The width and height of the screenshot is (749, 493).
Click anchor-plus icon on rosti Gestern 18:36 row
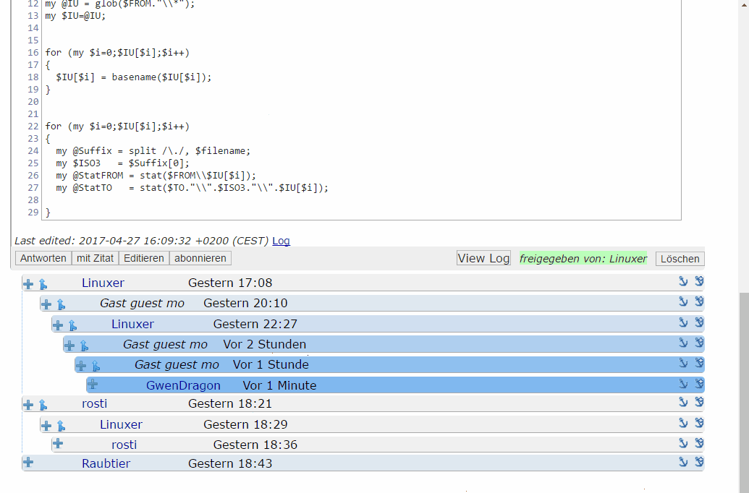click(x=699, y=442)
